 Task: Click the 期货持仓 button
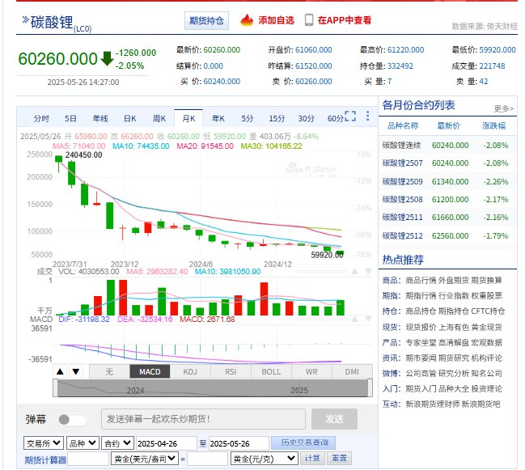coord(206,21)
